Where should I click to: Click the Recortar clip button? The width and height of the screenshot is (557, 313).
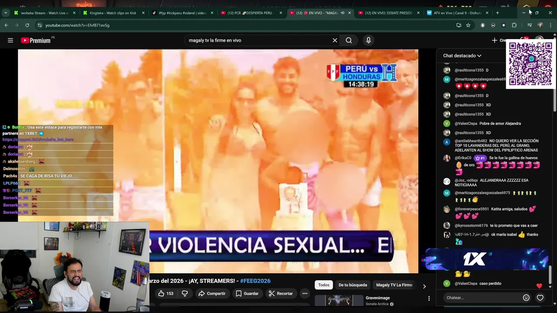pyautogui.click(x=281, y=293)
